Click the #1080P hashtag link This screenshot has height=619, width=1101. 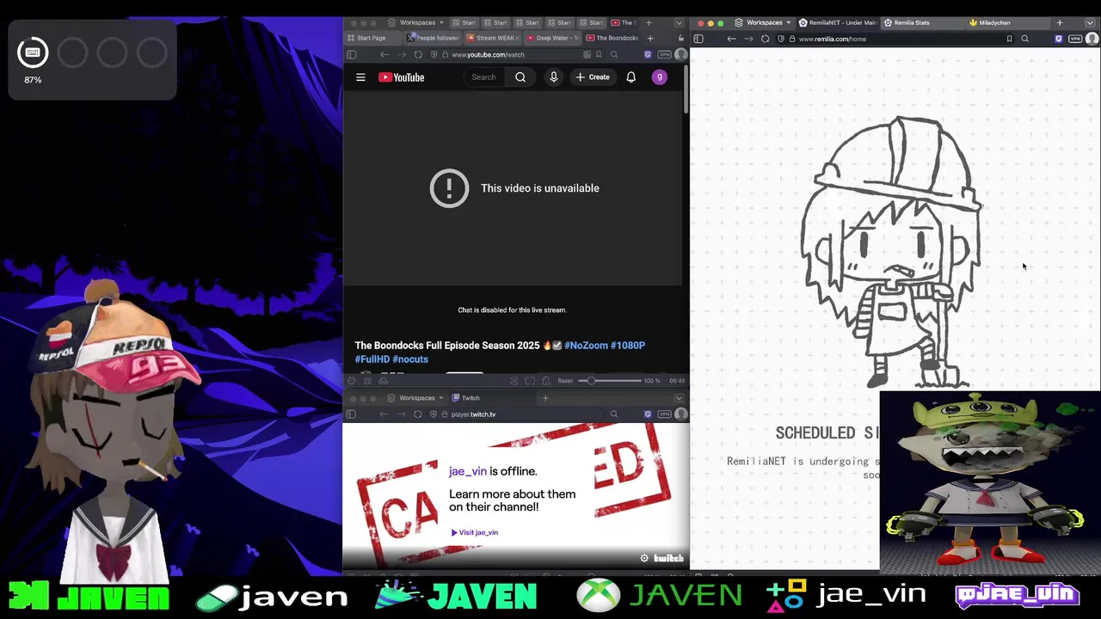point(627,346)
